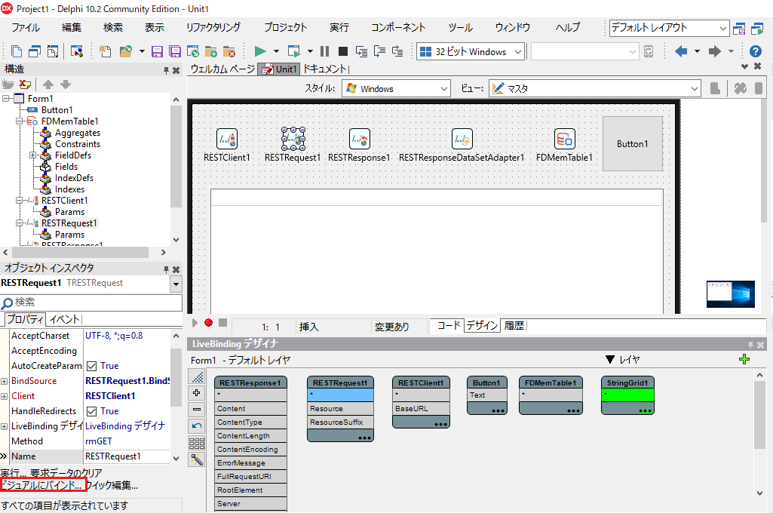This screenshot has width=773, height=513.
Task: Click the Undo icon in LiveBinding designer toolbar
Action: pyautogui.click(x=196, y=426)
